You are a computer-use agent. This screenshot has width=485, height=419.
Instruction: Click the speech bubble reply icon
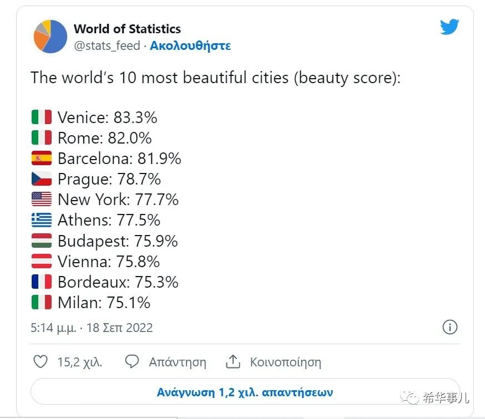(132, 361)
